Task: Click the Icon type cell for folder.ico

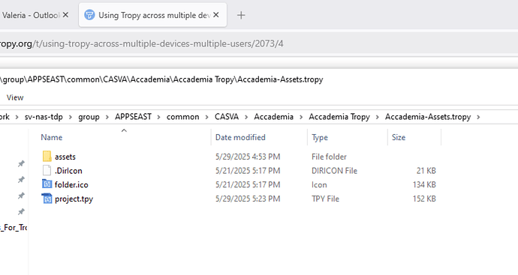Action: (319, 184)
